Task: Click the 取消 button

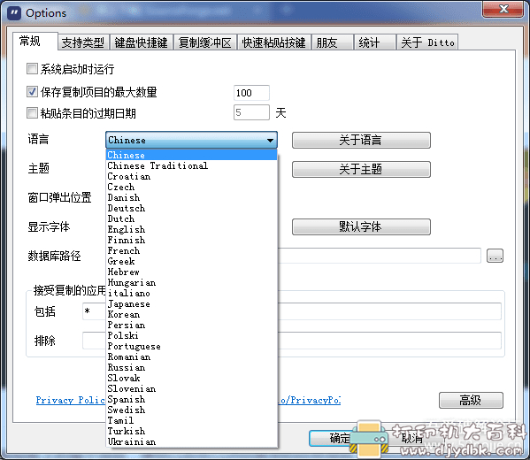Action: pos(412,439)
